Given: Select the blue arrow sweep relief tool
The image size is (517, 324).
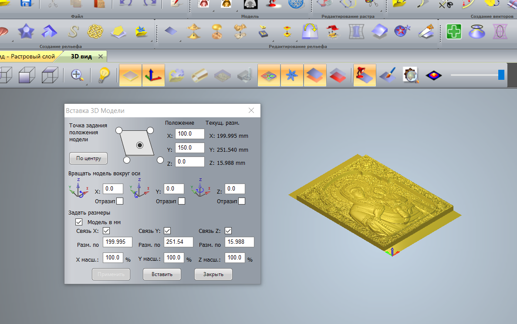Looking at the screenshot, I should coord(49,32).
